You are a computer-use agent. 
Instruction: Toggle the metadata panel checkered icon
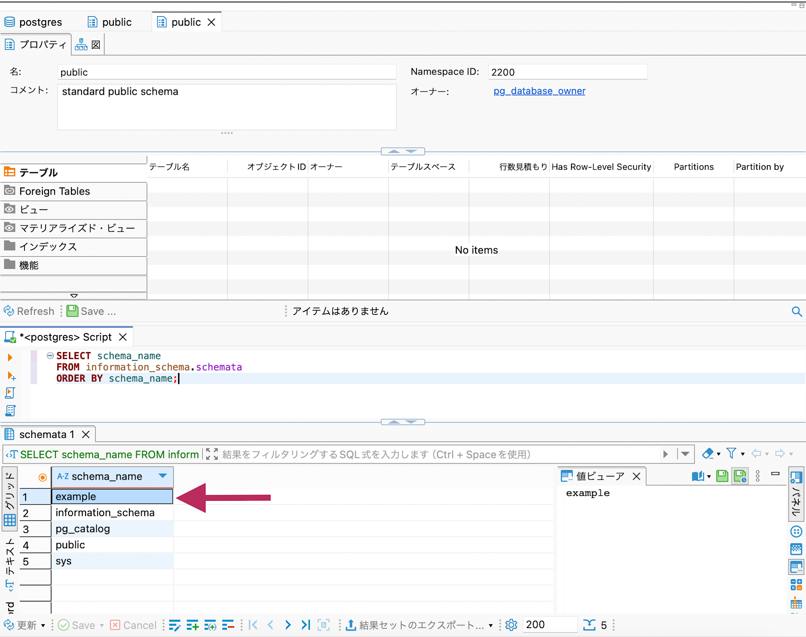click(x=796, y=549)
